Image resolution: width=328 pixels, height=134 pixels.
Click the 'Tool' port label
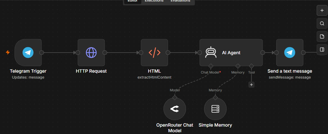click(251, 72)
